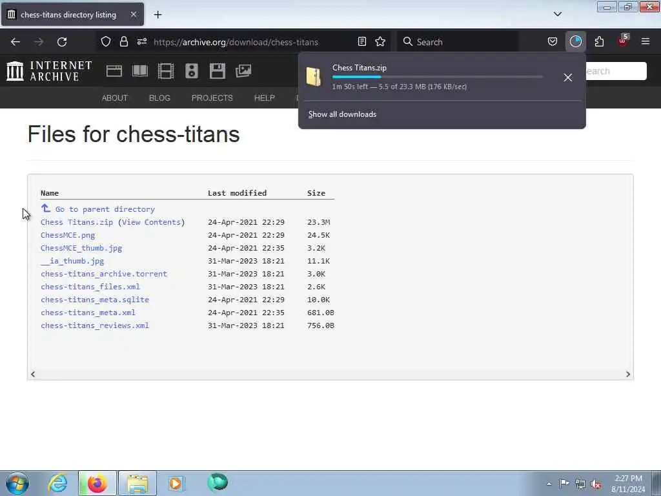Download the Chess Titans.zip link
The height and width of the screenshot is (496, 661).
tap(77, 222)
